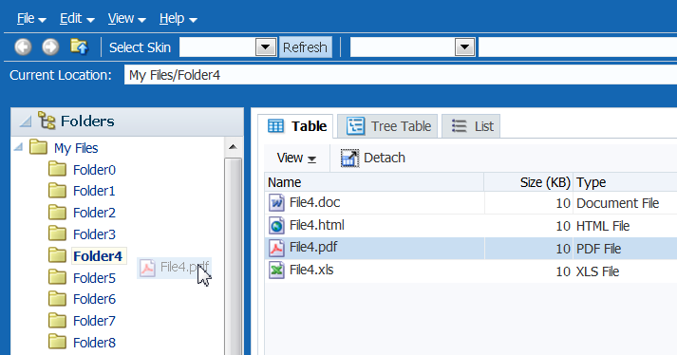The image size is (677, 355).
Task: Click the My Files folder icon
Action: [x=38, y=147]
